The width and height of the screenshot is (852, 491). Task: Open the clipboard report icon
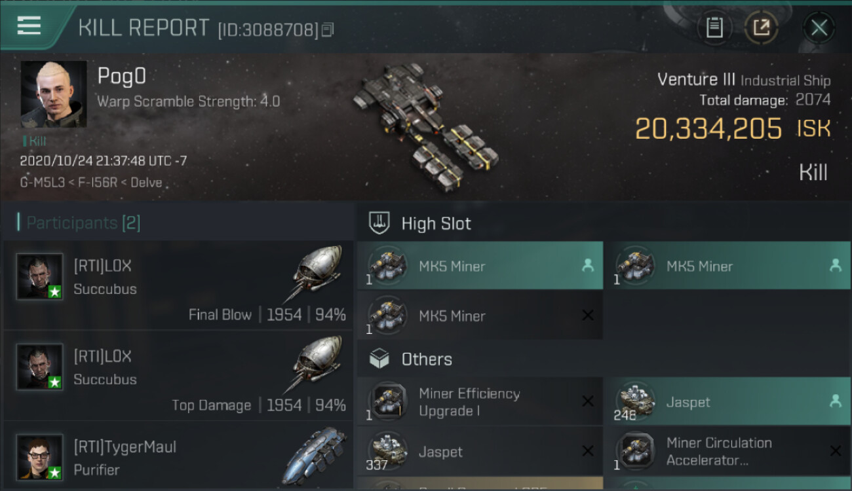tap(714, 27)
